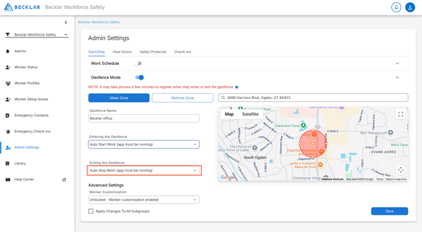Switch to the Safety Protocols tab
The height and width of the screenshot is (232, 422).
click(x=153, y=52)
